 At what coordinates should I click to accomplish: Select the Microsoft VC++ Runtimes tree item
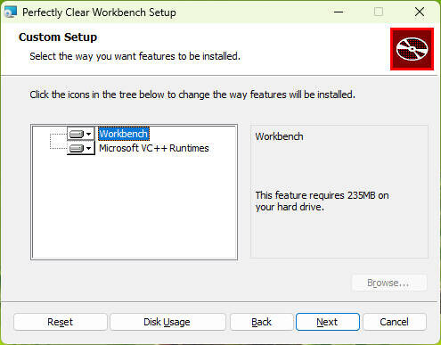(x=154, y=148)
